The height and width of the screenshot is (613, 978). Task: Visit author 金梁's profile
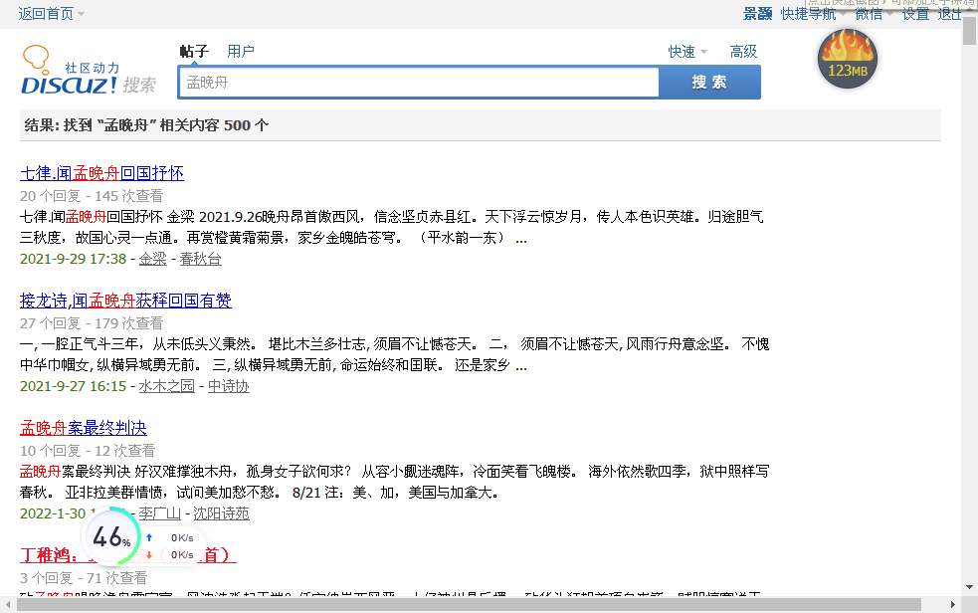click(x=152, y=259)
